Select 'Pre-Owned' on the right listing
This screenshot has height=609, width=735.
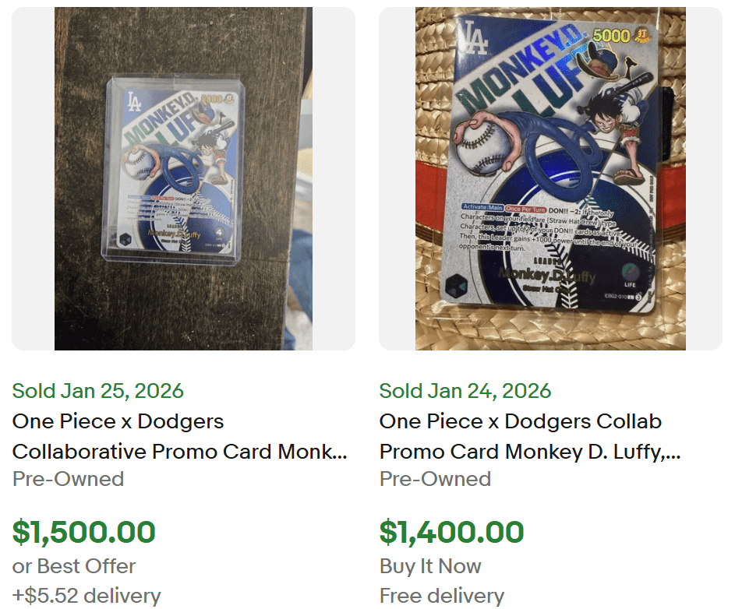(x=435, y=481)
